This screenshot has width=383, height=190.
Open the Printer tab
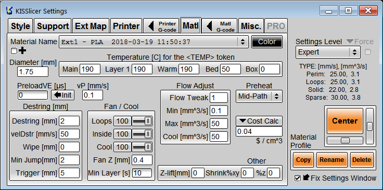point(126,26)
